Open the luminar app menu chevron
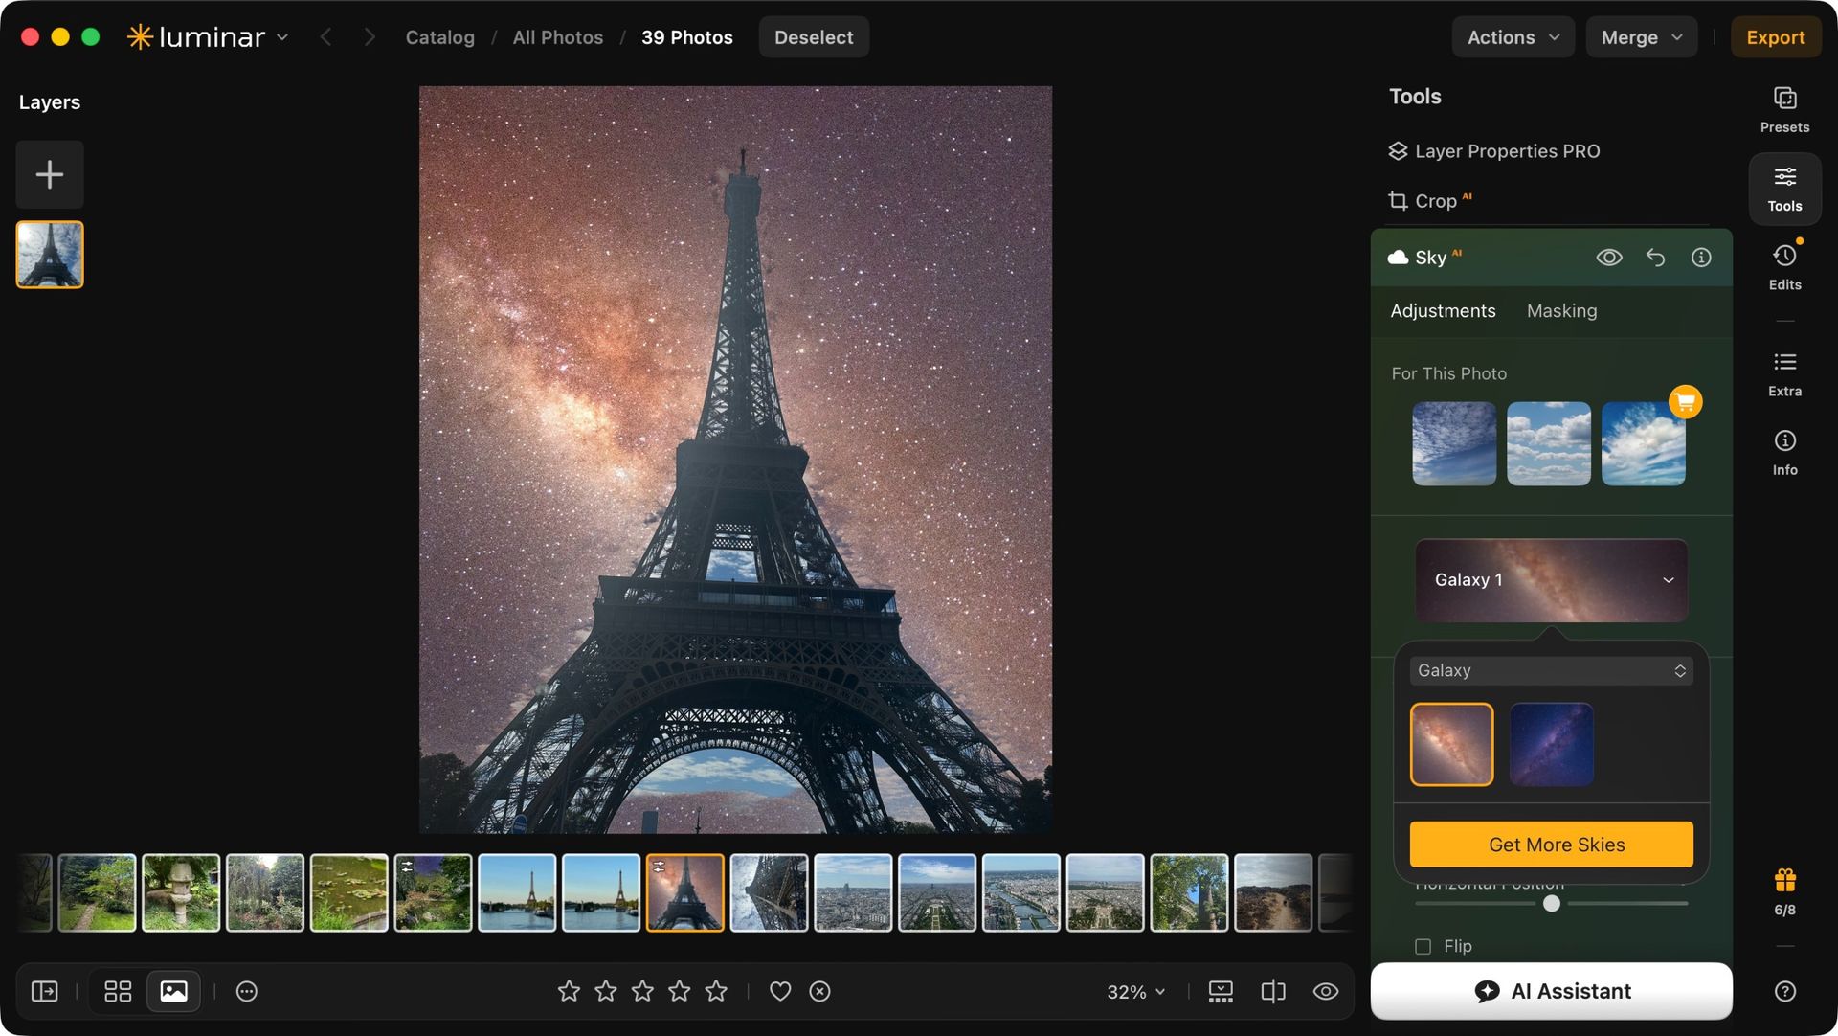Screen dimensions: 1838x1036 pos(282,37)
